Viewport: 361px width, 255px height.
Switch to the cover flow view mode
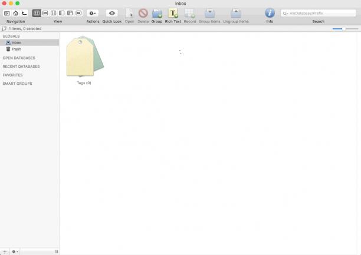pyautogui.click(x=78, y=13)
